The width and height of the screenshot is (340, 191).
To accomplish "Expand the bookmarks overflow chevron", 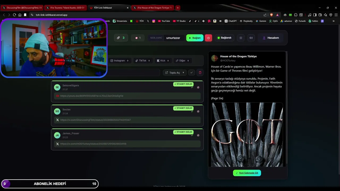I will point(333,21).
